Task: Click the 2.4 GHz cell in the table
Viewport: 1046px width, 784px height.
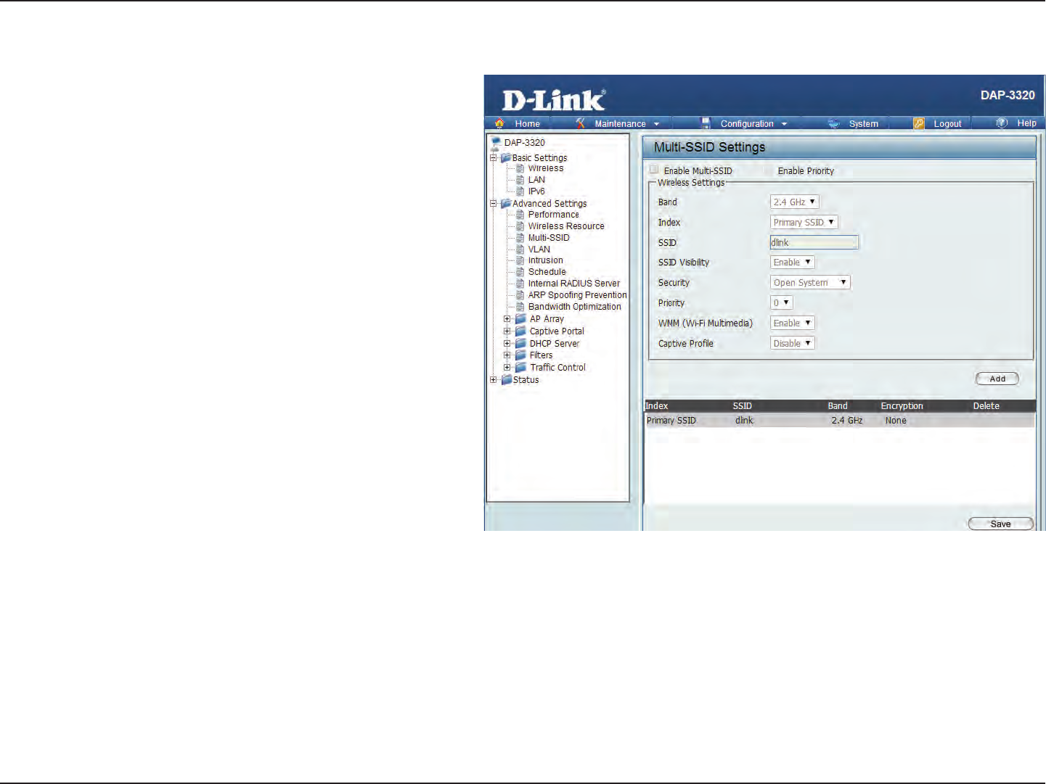Action: 846,421
